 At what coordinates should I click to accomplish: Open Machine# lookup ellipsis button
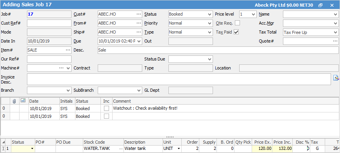[x=61, y=68]
